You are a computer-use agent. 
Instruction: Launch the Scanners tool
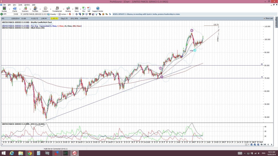click(x=25, y=9)
